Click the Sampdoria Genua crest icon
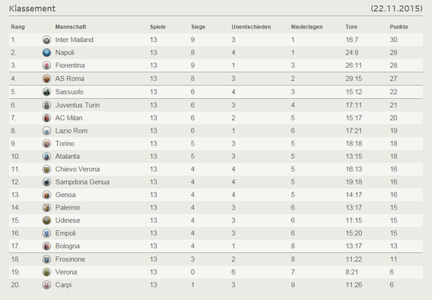437x300 pixels. [47, 182]
